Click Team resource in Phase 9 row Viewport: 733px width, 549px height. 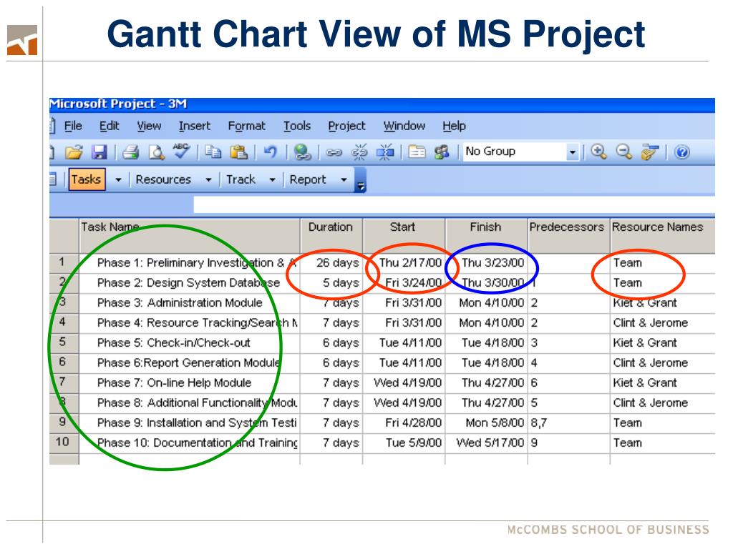coord(662,423)
